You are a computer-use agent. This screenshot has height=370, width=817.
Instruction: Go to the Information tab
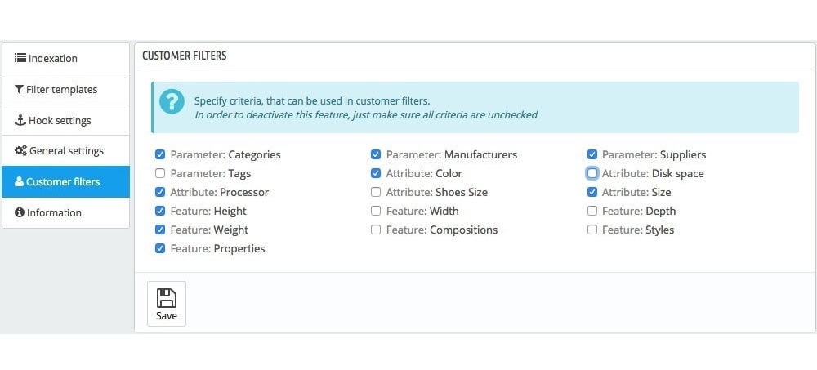pyautogui.click(x=55, y=213)
